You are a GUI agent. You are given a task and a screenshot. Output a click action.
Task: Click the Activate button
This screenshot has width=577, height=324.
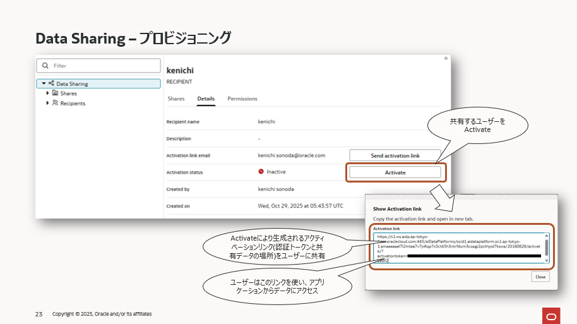[395, 172]
